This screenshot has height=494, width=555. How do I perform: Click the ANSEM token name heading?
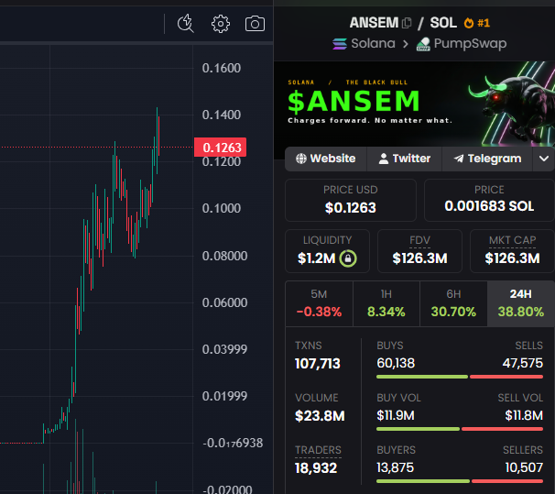374,23
